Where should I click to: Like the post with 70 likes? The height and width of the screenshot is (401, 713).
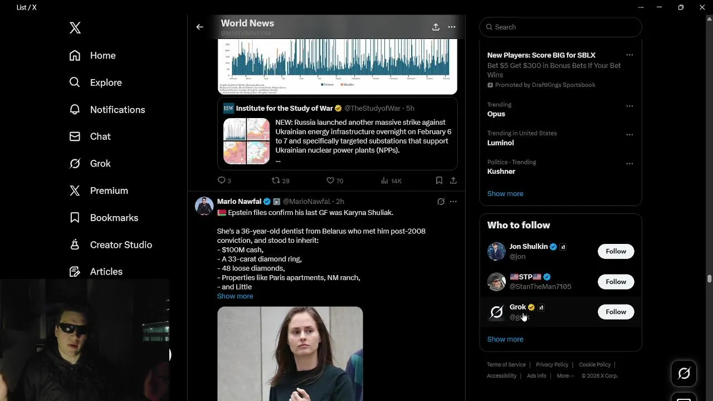click(335, 180)
